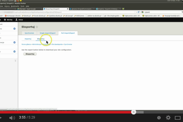Expand the 'racja' sidebar menu section
The width and height of the screenshot is (183, 122).
[x=14, y=42]
